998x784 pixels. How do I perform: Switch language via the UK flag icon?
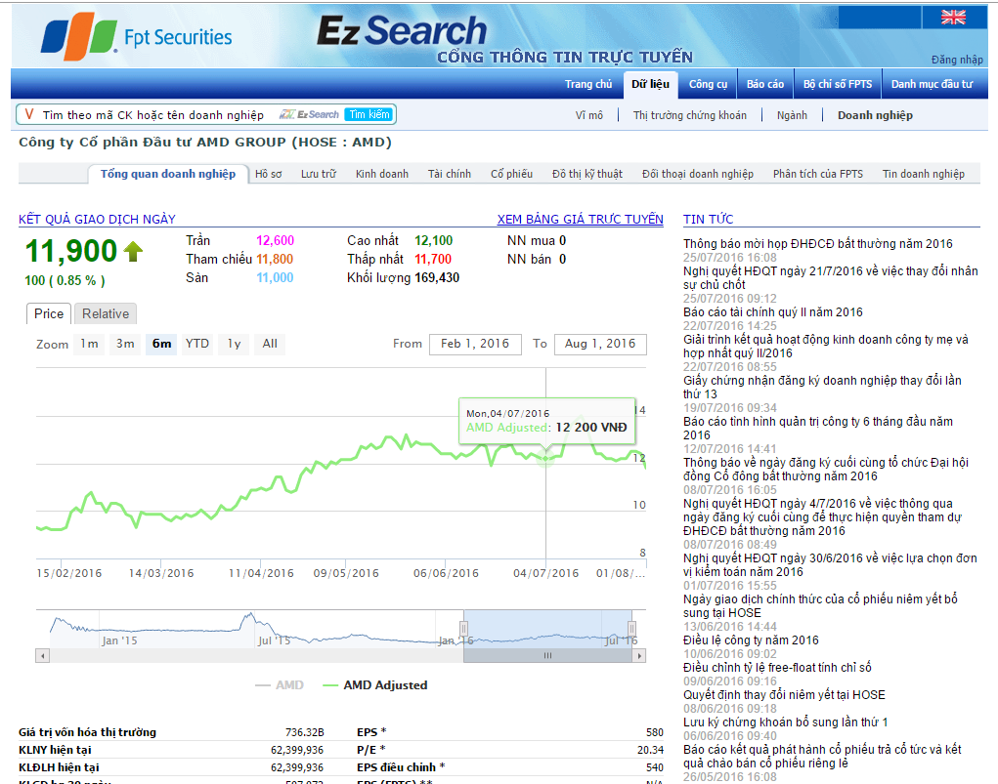tap(953, 18)
